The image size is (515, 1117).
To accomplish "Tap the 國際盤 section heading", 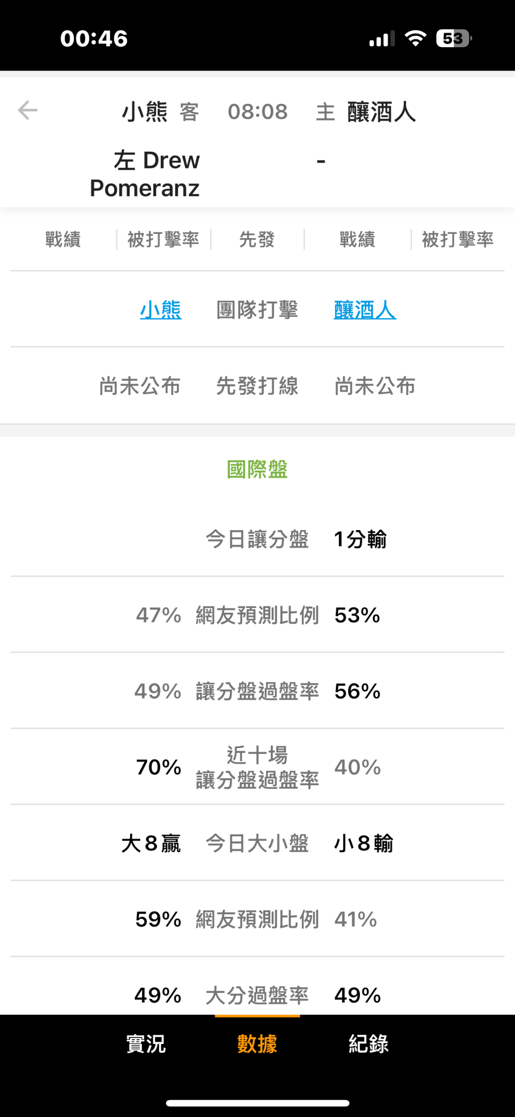I will pos(257,470).
